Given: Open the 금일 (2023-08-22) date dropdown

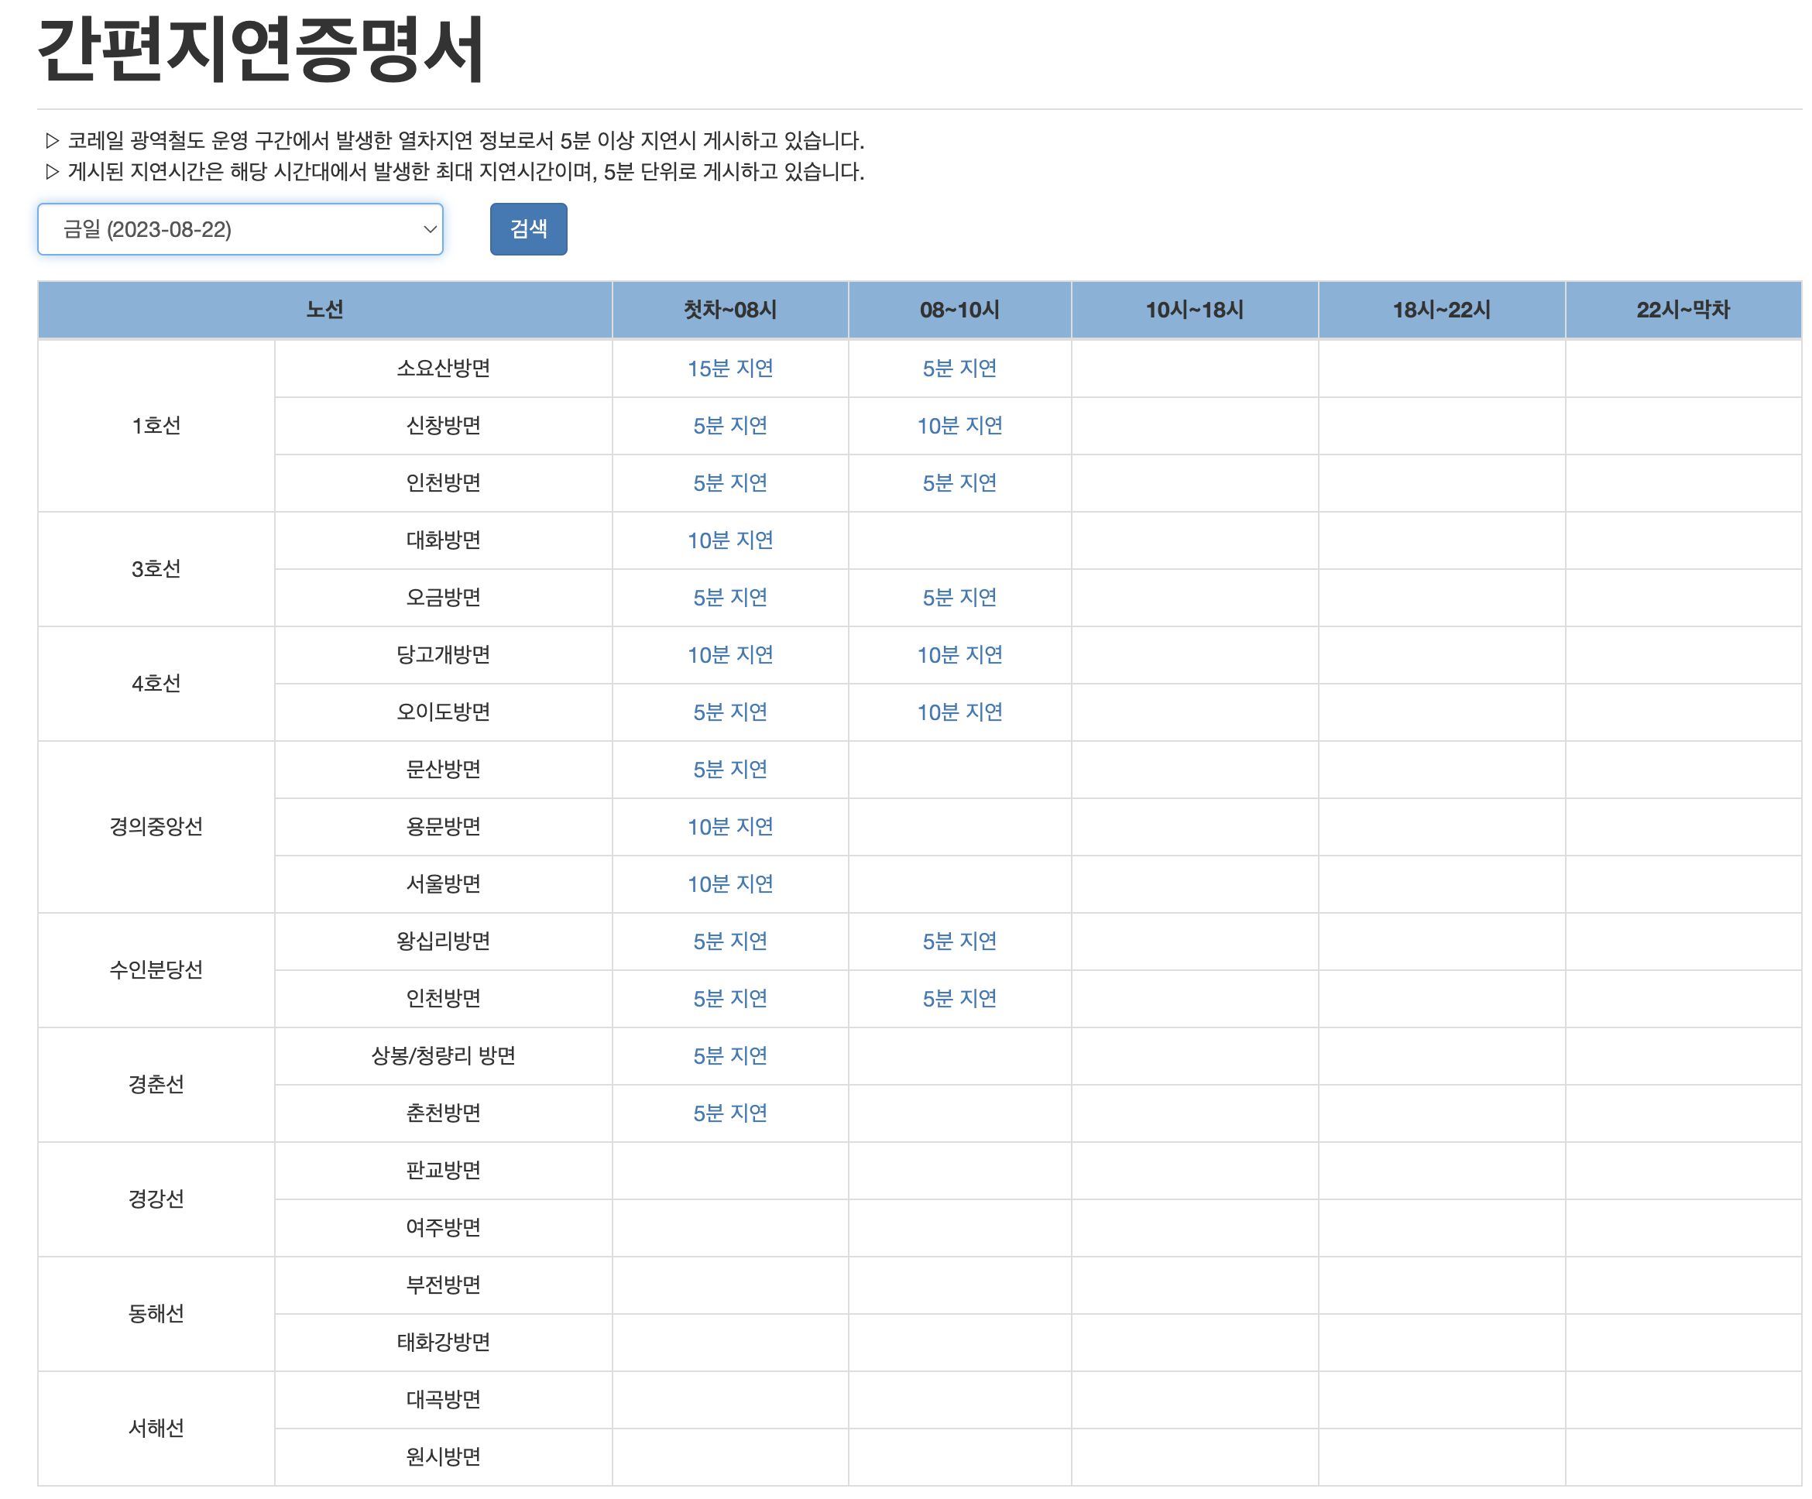Looking at the screenshot, I should [x=240, y=229].
